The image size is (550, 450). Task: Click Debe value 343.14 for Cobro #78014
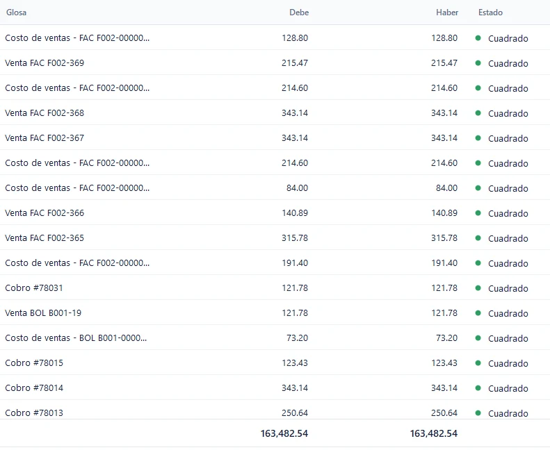tap(295, 388)
